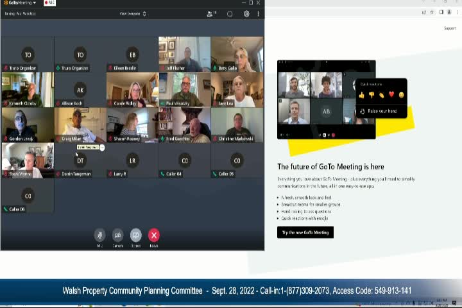462x308 pixels.
Task: Select Carole Ridley's video tile
Action: [x=132, y=89]
